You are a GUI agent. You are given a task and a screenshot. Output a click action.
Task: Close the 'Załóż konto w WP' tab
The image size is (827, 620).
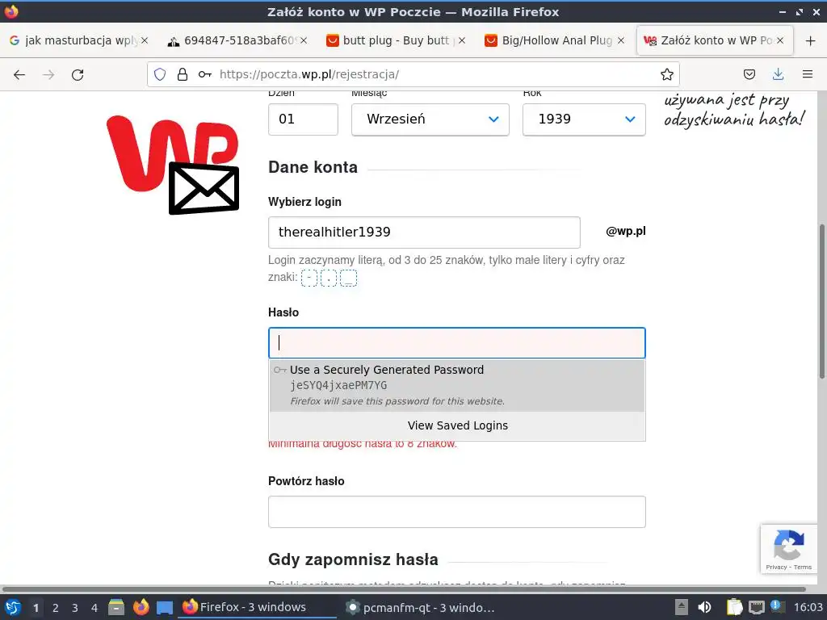click(780, 40)
